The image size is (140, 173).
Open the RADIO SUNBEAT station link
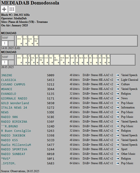(13, 154)
